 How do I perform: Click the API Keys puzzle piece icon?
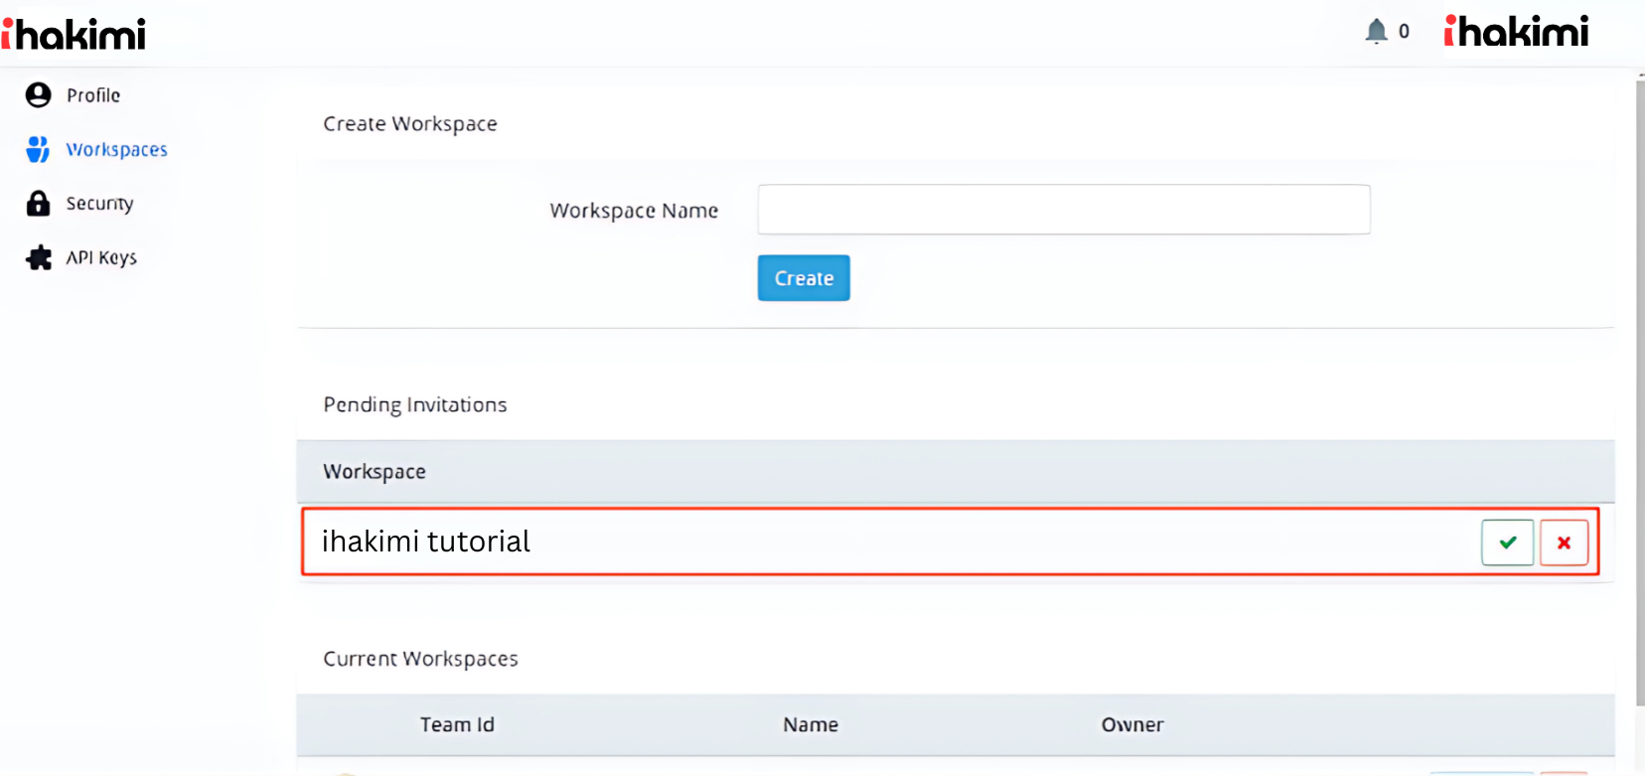click(39, 258)
